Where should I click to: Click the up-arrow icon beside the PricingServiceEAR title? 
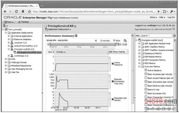[46, 26]
